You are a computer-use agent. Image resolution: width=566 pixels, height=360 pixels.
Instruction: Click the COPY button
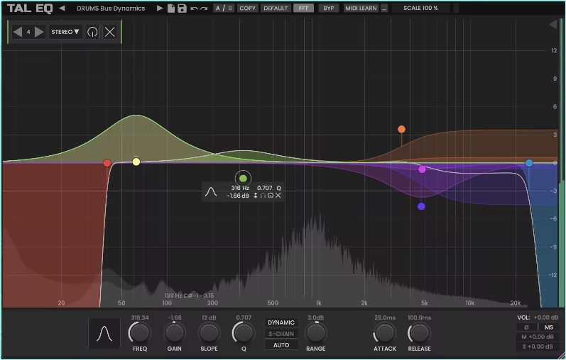pyautogui.click(x=247, y=9)
